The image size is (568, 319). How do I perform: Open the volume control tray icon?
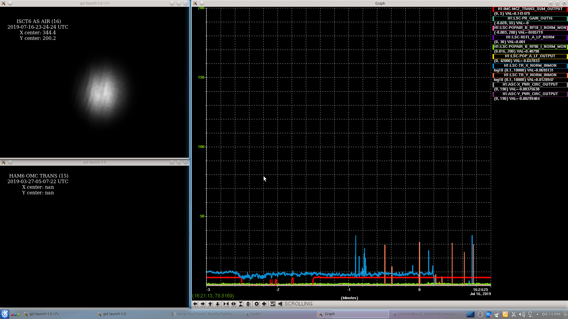pyautogui.click(x=522, y=314)
